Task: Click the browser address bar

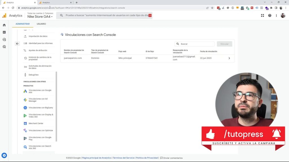Action: pos(111,8)
